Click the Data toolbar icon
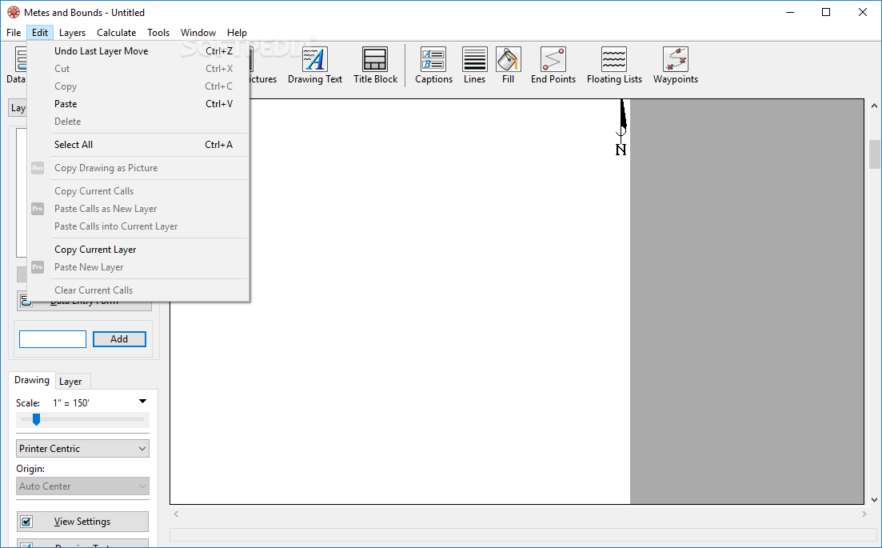This screenshot has width=882, height=548. pyautogui.click(x=16, y=66)
